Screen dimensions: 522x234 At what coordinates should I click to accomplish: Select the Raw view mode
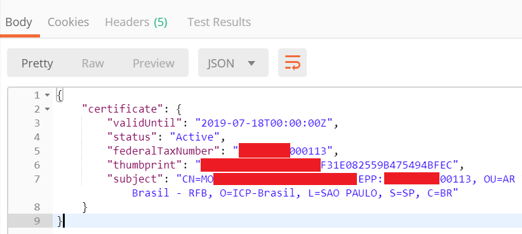tap(93, 63)
